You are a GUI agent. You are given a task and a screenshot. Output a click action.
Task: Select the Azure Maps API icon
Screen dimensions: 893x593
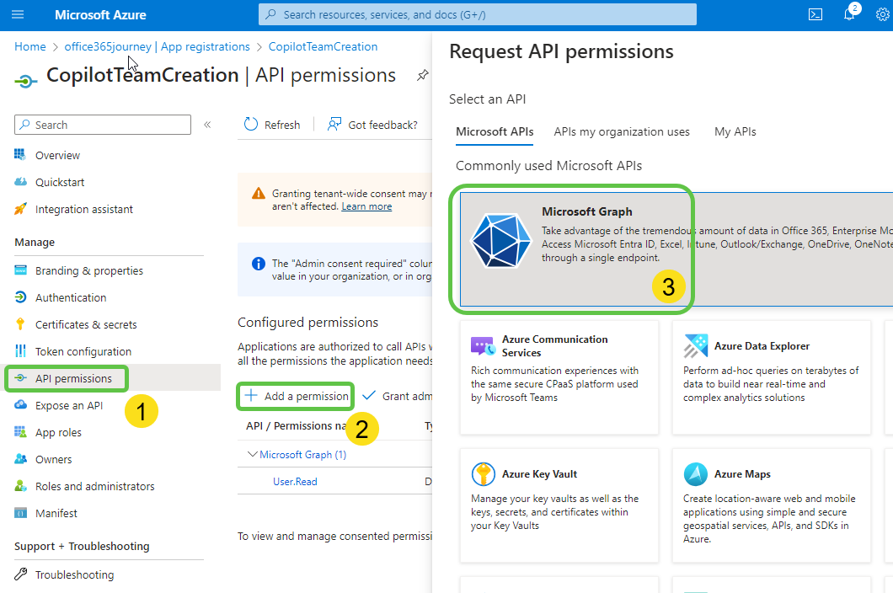click(x=696, y=474)
